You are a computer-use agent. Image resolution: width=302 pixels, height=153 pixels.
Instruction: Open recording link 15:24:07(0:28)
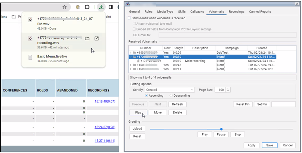tap(105, 127)
